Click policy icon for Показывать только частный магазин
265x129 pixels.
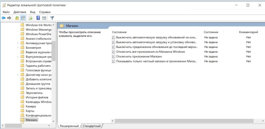(114, 61)
